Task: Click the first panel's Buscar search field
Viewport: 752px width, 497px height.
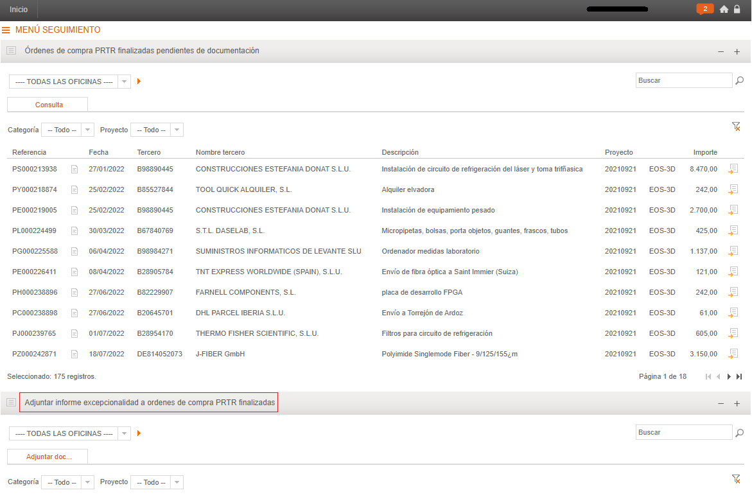Action: (x=683, y=81)
